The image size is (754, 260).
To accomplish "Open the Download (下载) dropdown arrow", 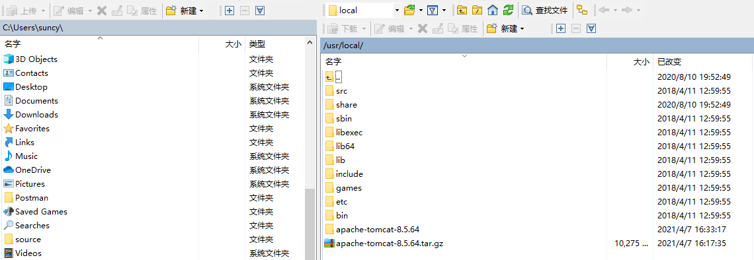I will pyautogui.click(x=364, y=29).
